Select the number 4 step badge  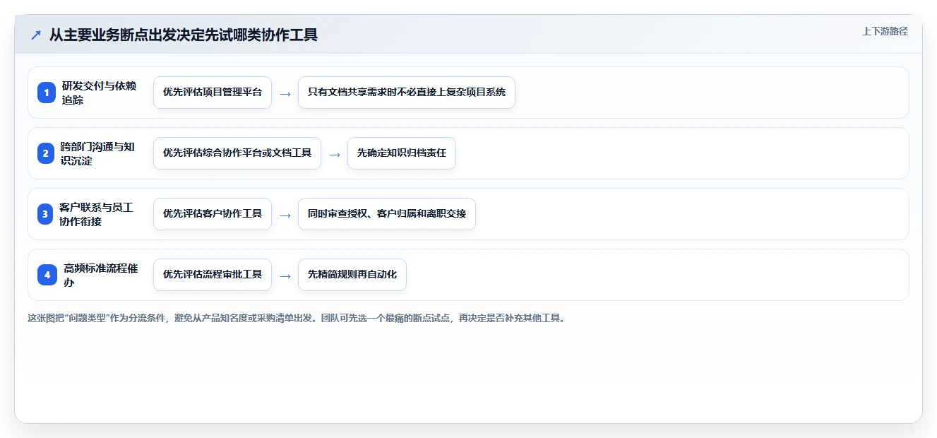tap(47, 275)
